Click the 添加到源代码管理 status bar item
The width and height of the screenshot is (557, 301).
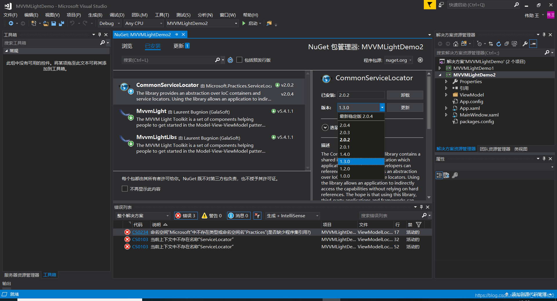529,294
